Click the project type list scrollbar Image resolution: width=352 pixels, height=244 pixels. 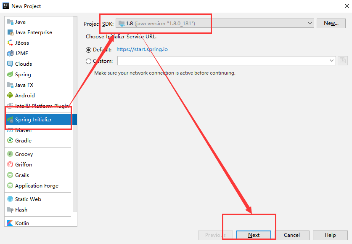[x=75, y=114]
